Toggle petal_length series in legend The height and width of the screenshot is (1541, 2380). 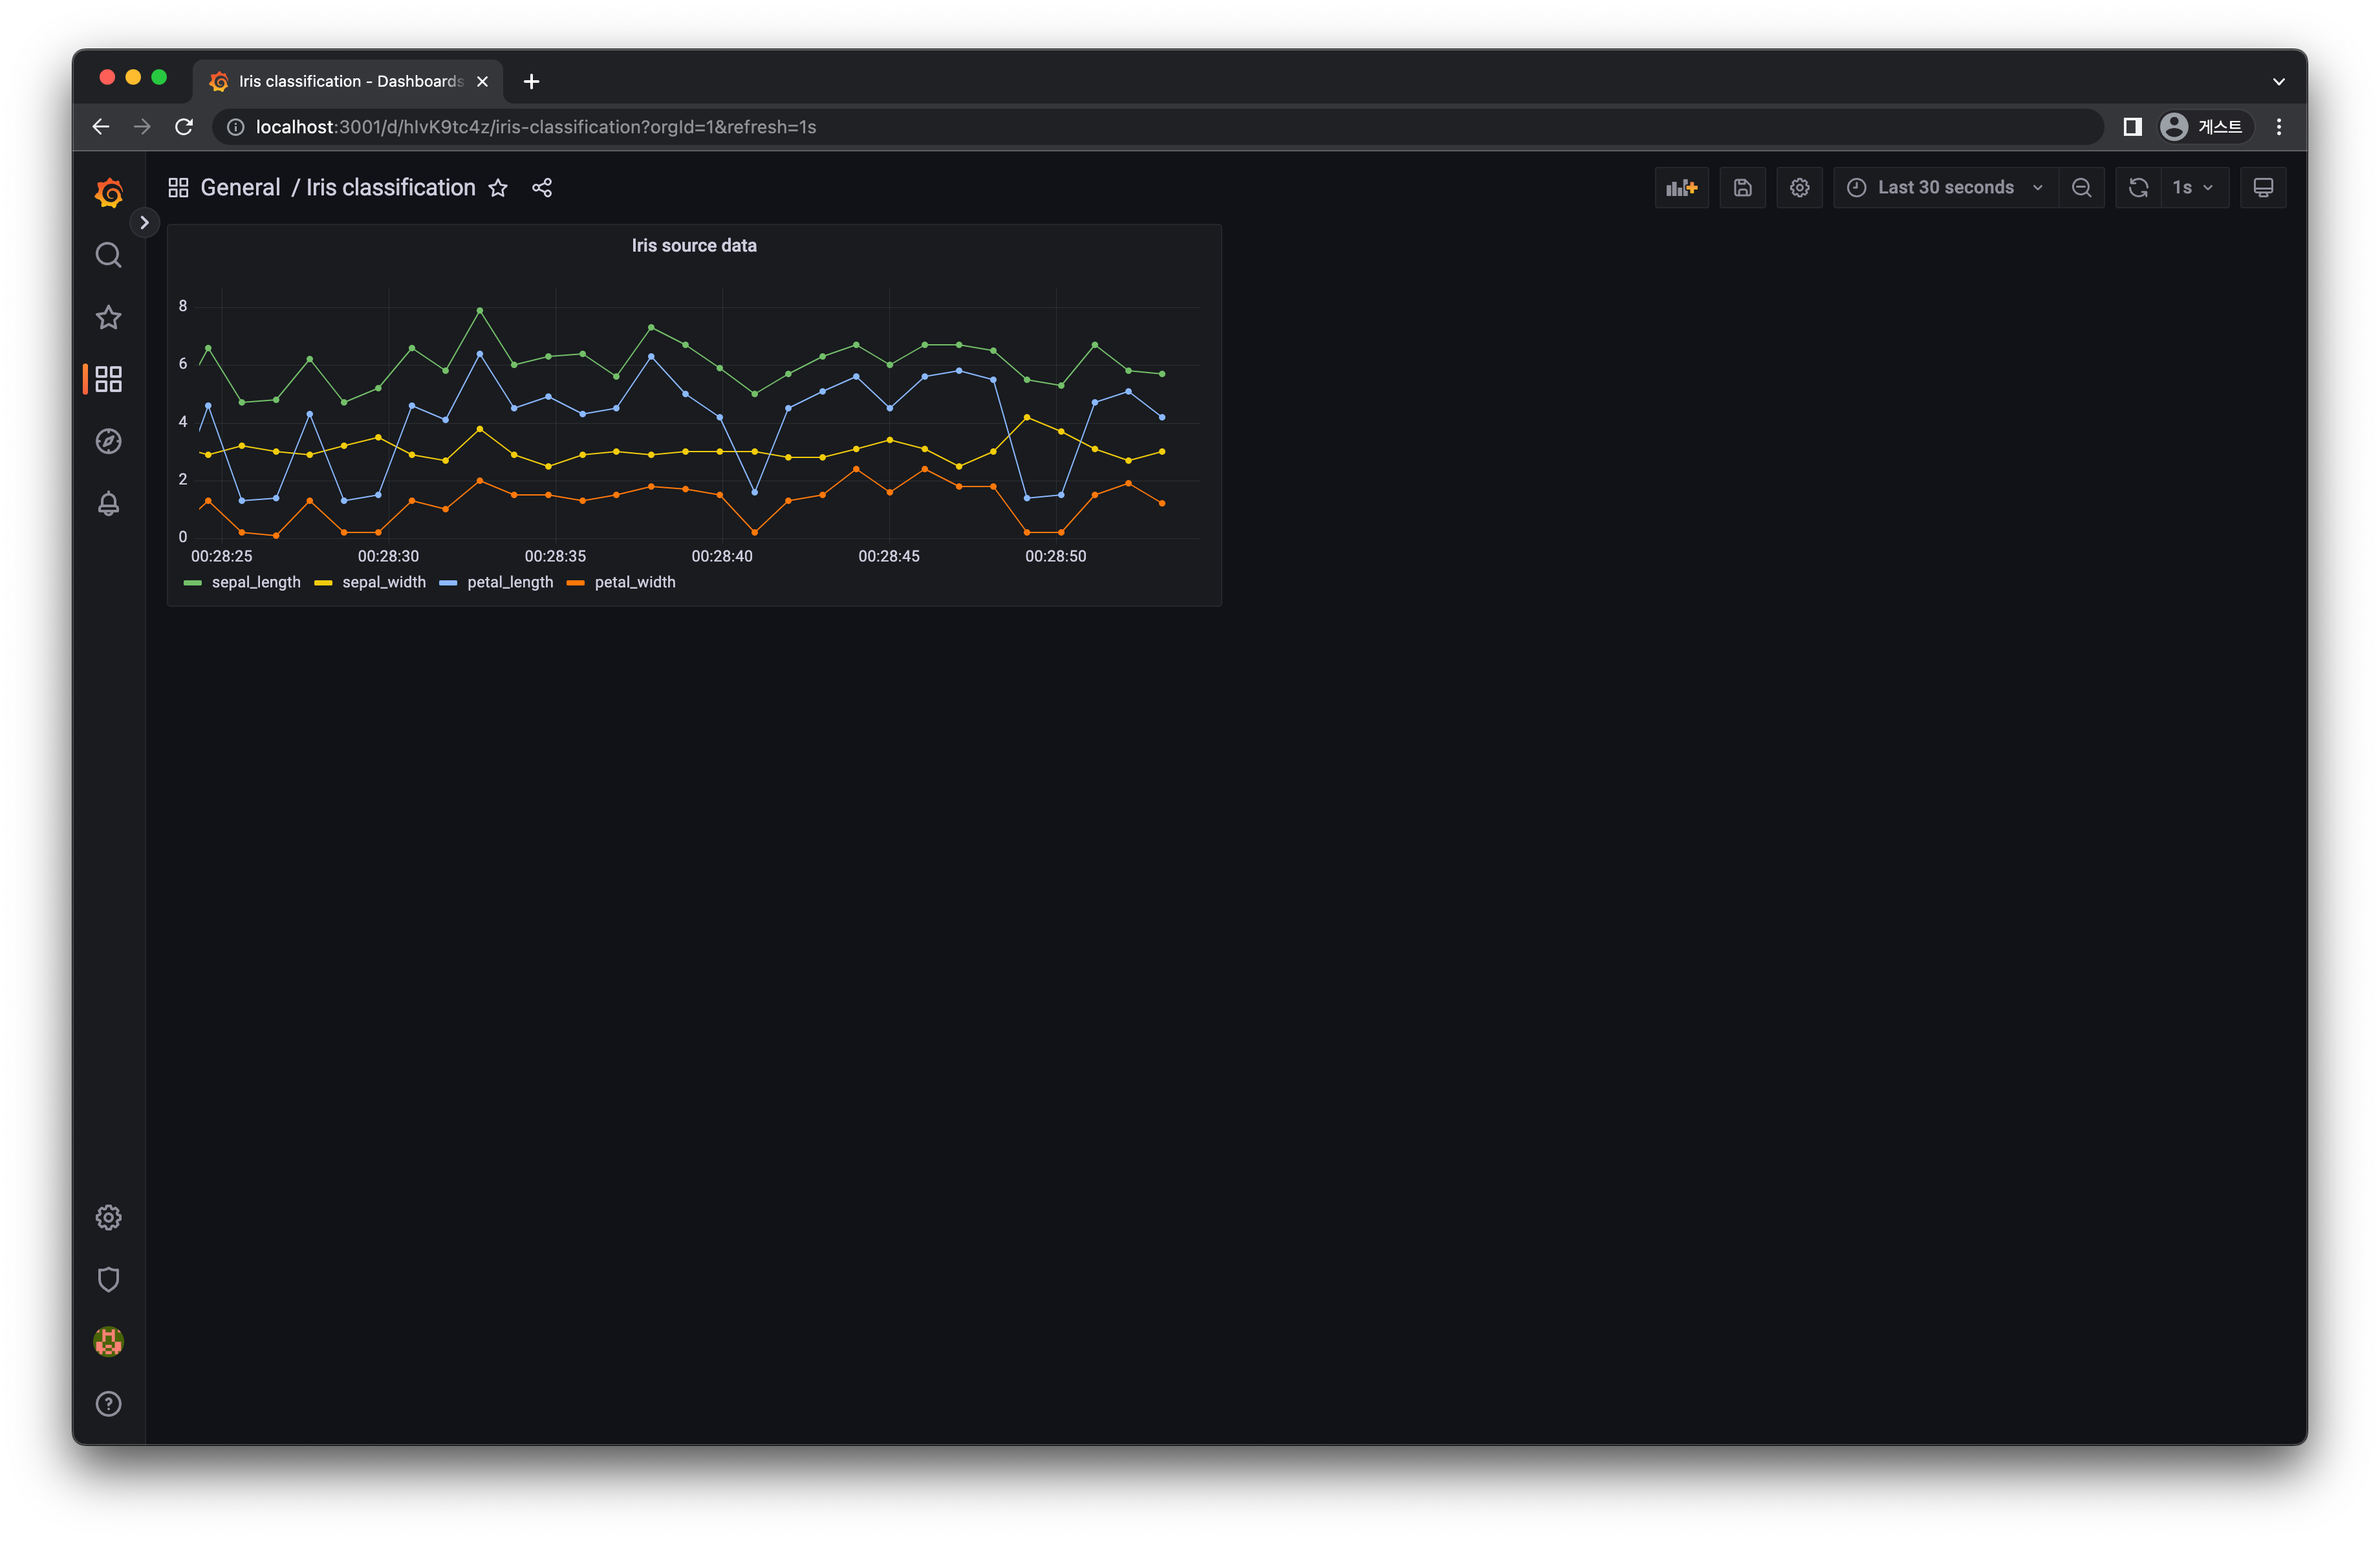pyautogui.click(x=510, y=583)
